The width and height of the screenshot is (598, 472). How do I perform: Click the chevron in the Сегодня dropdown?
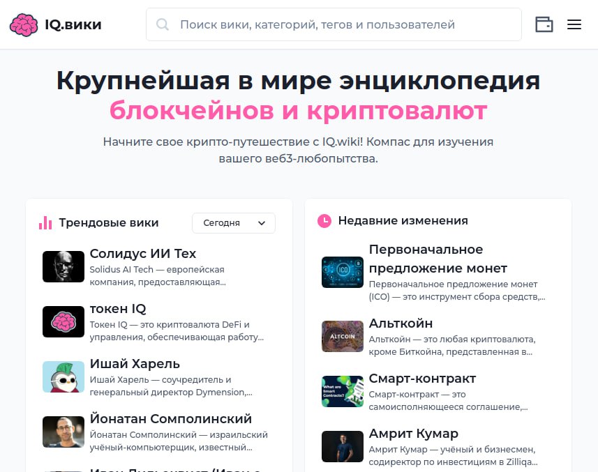pos(262,223)
